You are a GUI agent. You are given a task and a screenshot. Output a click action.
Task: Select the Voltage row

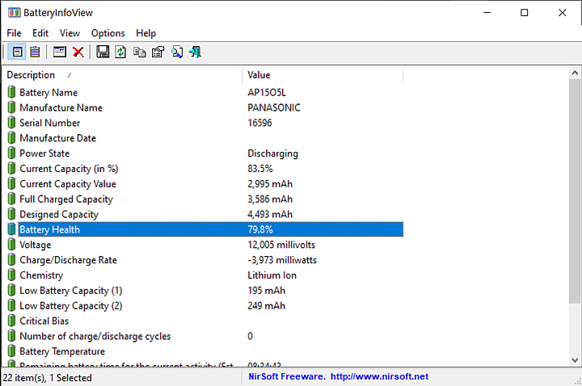tap(205, 245)
